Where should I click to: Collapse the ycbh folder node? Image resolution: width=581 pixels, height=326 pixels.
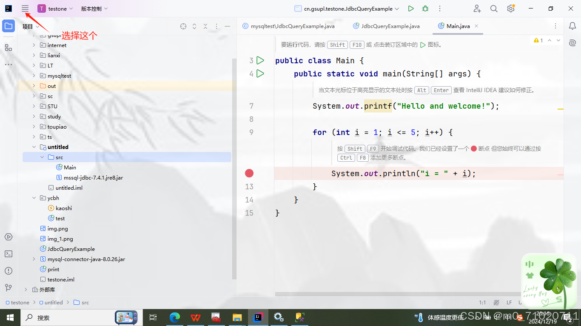pos(34,198)
